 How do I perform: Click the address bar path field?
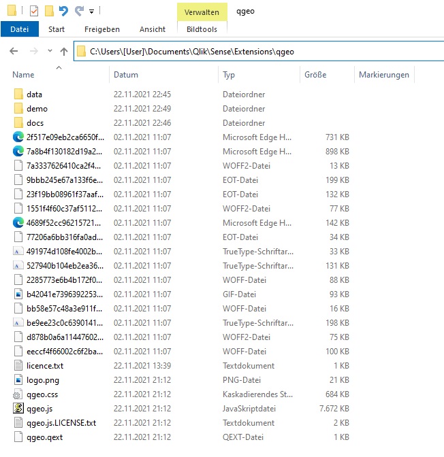click(259, 51)
